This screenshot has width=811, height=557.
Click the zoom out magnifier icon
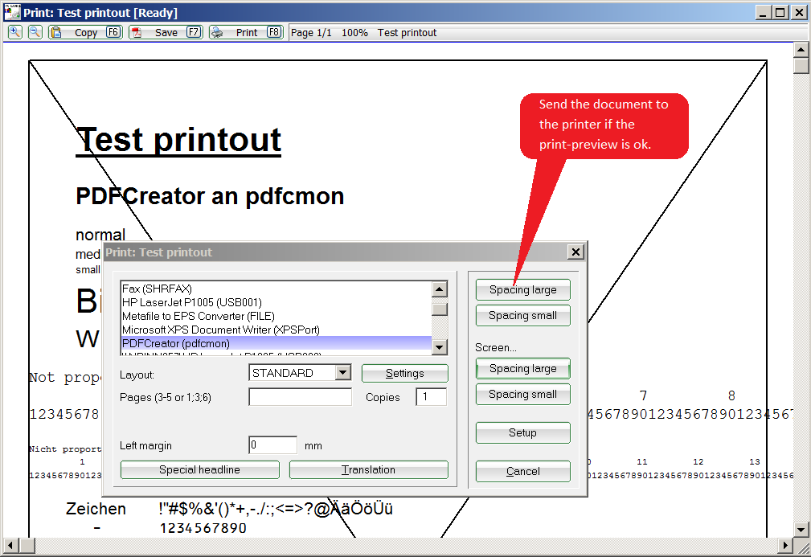35,32
